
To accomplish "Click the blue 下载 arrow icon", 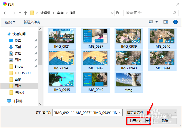I will [11, 47].
